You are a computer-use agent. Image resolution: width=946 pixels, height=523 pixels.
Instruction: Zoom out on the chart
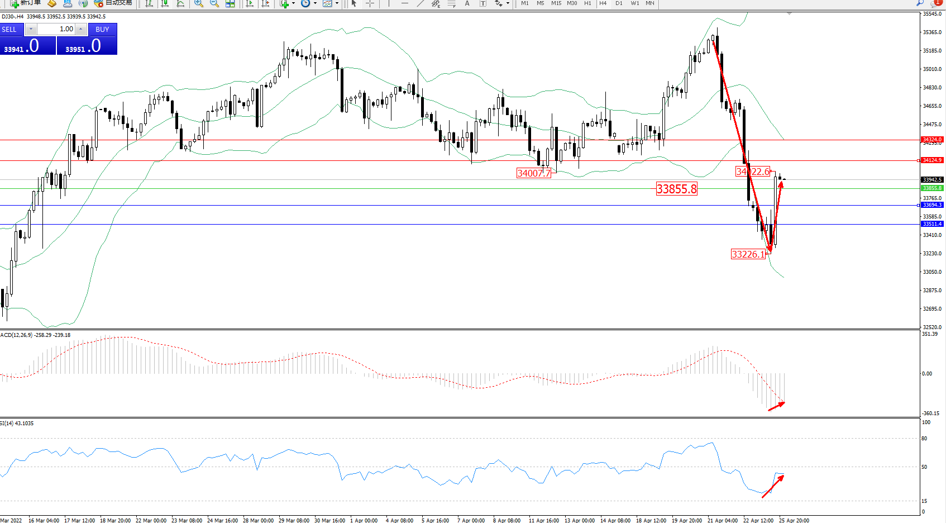214,3
